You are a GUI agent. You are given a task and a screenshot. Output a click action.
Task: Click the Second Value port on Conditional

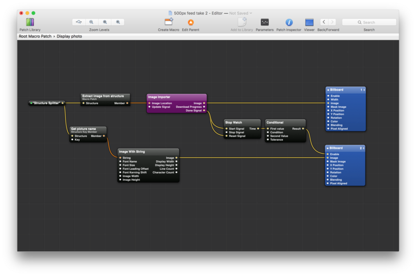268,136
